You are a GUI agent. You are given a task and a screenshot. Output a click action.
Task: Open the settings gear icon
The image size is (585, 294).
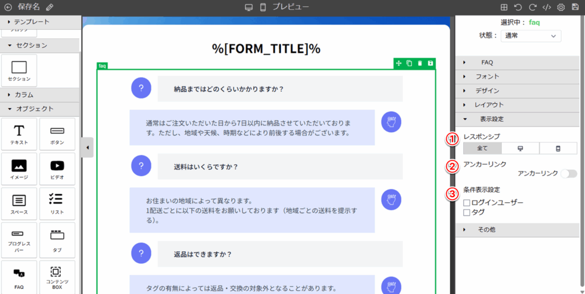click(x=560, y=7)
